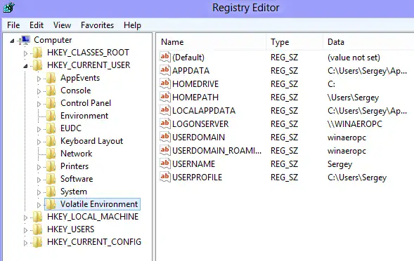
Task: Select the Volatile Environment key label
Action: 99,204
